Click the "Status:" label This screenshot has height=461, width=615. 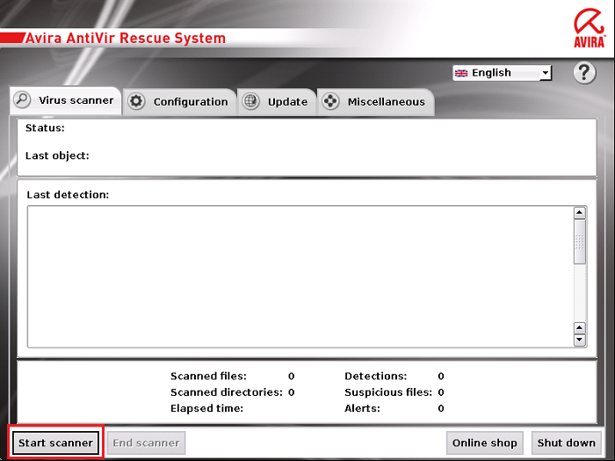(x=45, y=128)
